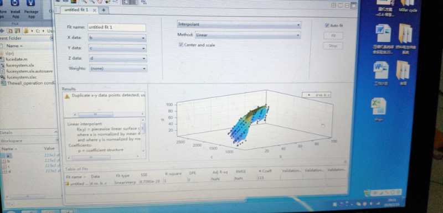Viewport: 443px width, 213px height.
Task: Expand the Interpolant fit type dropdown
Action: 239,24
